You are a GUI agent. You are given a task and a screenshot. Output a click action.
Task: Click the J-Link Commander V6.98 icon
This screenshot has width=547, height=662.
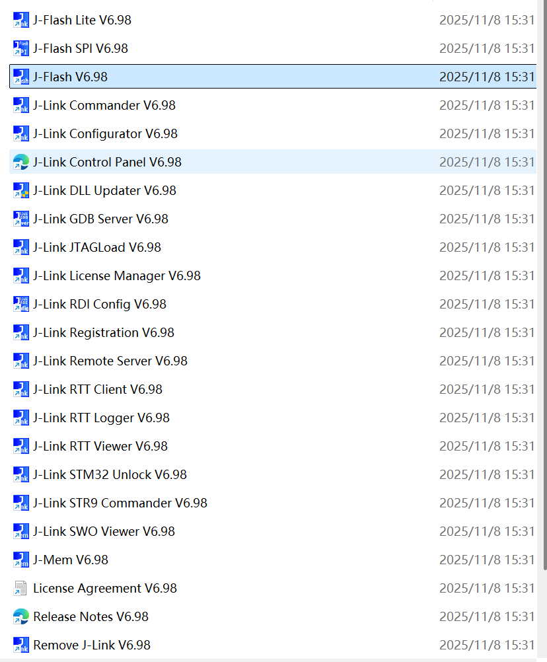pos(21,105)
